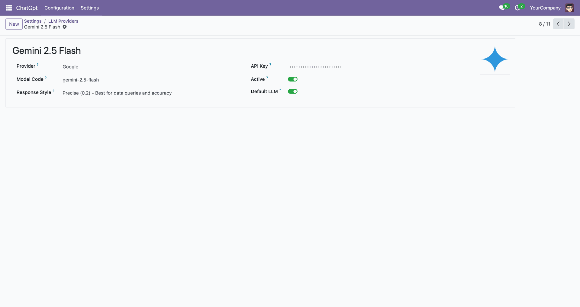580x307 pixels.
Task: Show help tooltip for Provider field
Action: coord(38,65)
